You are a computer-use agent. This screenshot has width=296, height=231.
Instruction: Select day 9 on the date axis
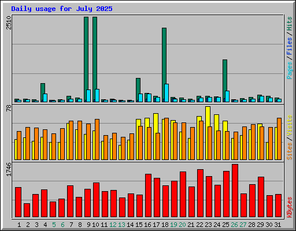88,225
